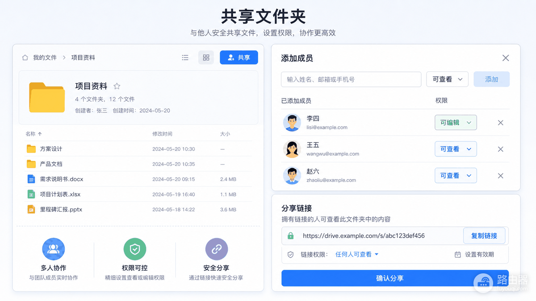This screenshot has height=301, width=536.
Task: Select file name 需求说明书.docx
Action: click(x=62, y=179)
